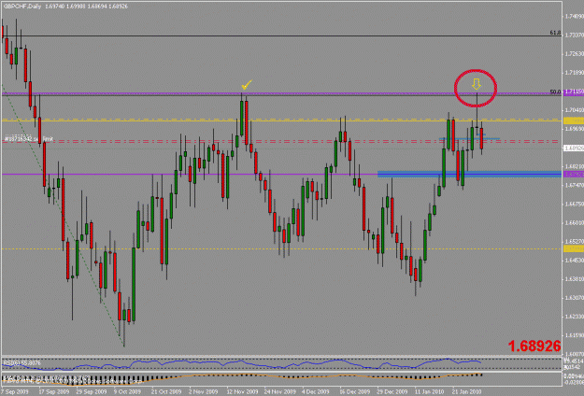Viewport: 584px width, 396px height.
Task: Click the 24 Nov 2009 date label
Action: pos(279,392)
